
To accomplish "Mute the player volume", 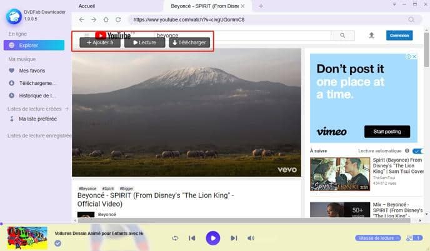I will (x=251, y=238).
